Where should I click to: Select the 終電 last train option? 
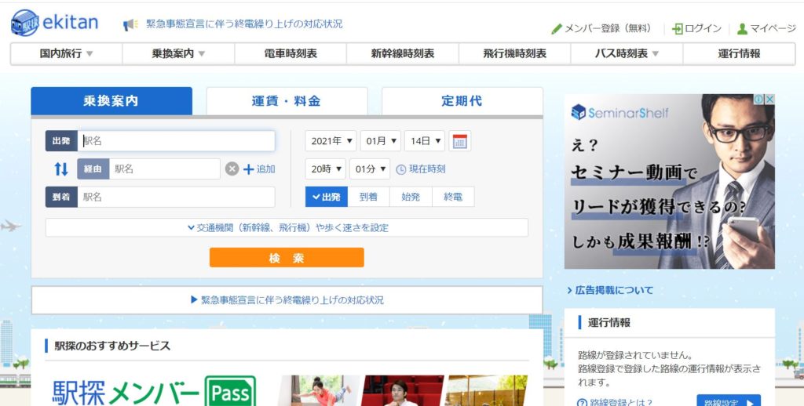click(x=453, y=197)
